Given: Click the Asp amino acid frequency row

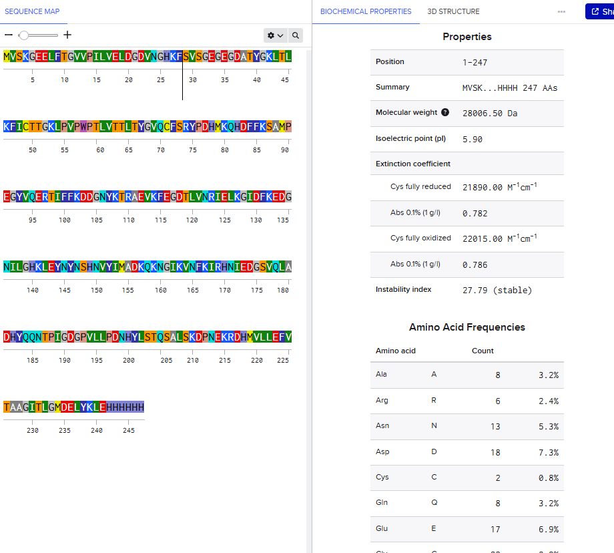Looking at the screenshot, I should pos(467,452).
